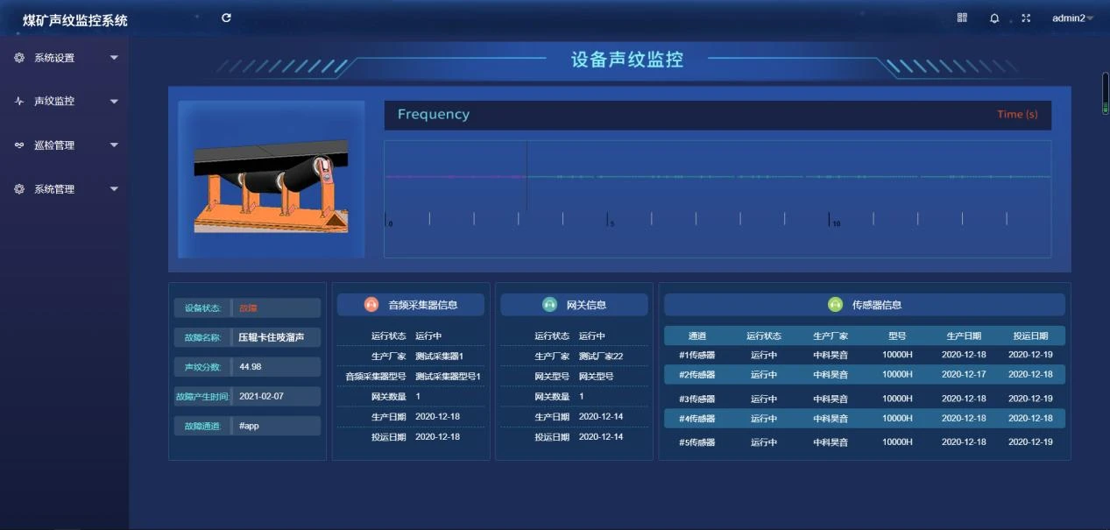Screen dimensions: 1110x530
Task: Expand the 系统设置 menu arrow
Action: 114,58
